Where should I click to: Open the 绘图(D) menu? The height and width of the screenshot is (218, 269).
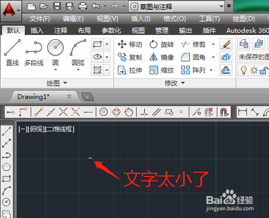click(244, 19)
